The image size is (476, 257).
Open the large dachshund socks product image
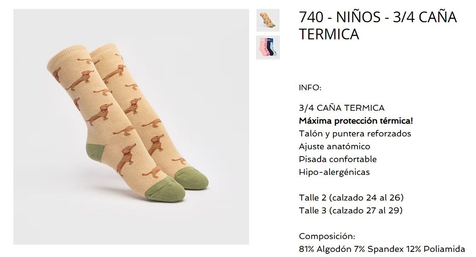(131, 127)
